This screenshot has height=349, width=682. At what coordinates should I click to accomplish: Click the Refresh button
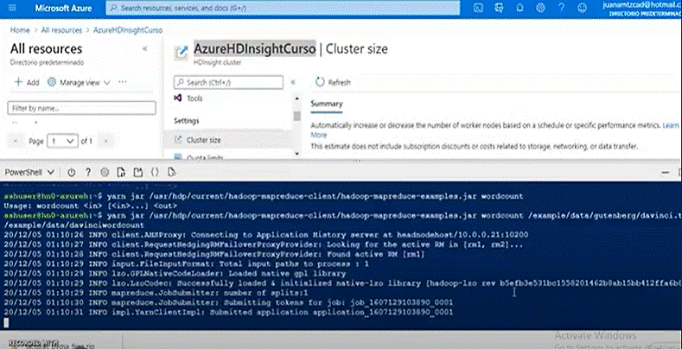[x=333, y=82]
